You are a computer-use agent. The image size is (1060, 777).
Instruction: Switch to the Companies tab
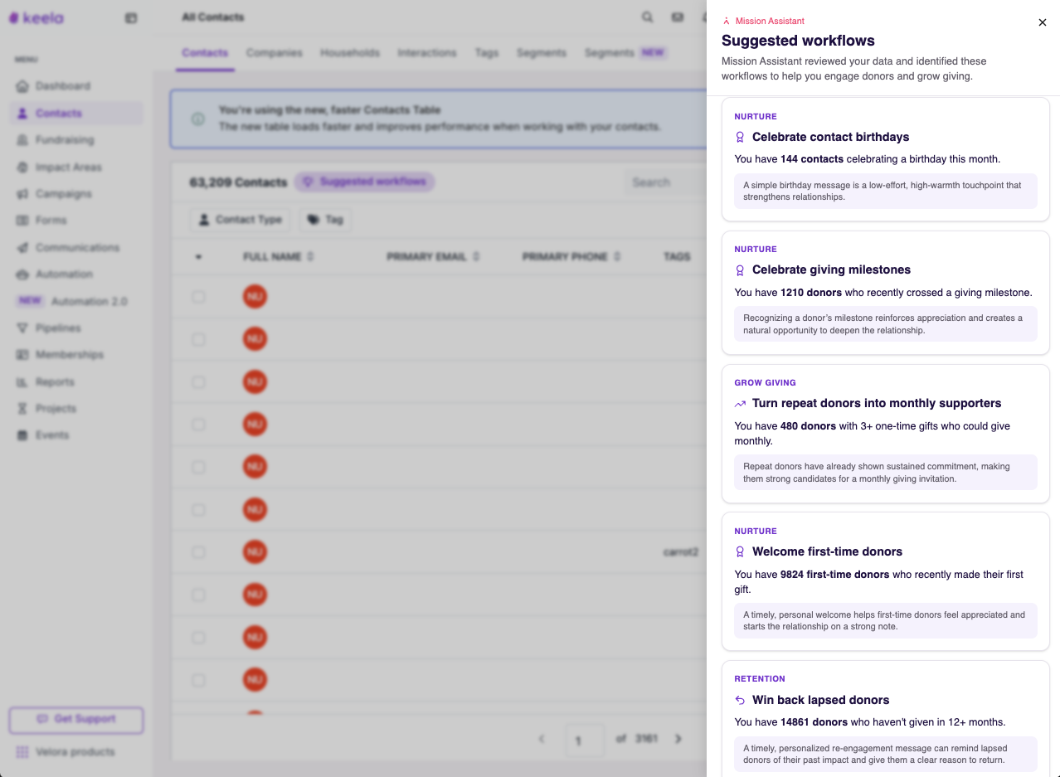275,53
